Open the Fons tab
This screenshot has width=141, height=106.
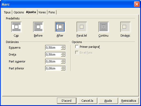[52, 12]
